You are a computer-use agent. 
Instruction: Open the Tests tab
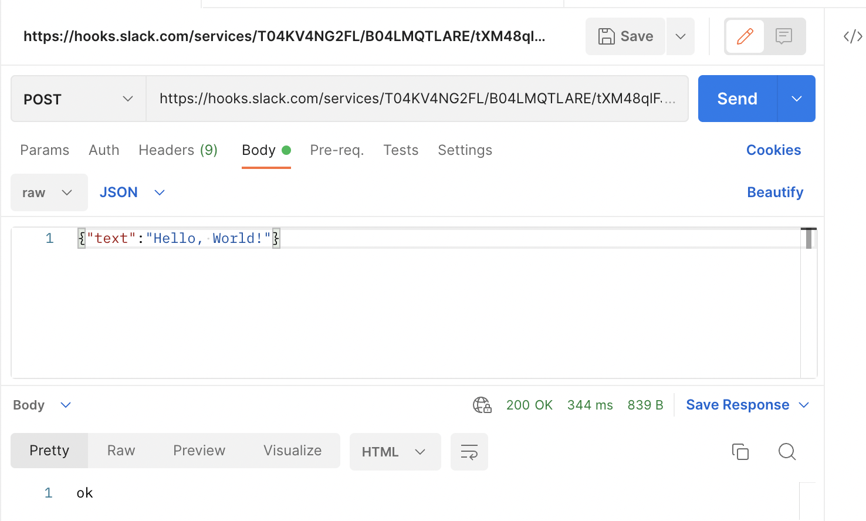pyautogui.click(x=401, y=150)
